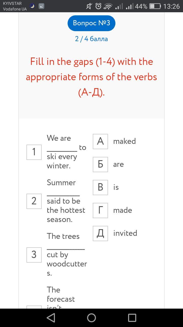Select answer box A "maked"
183x327 pixels.
100,141
